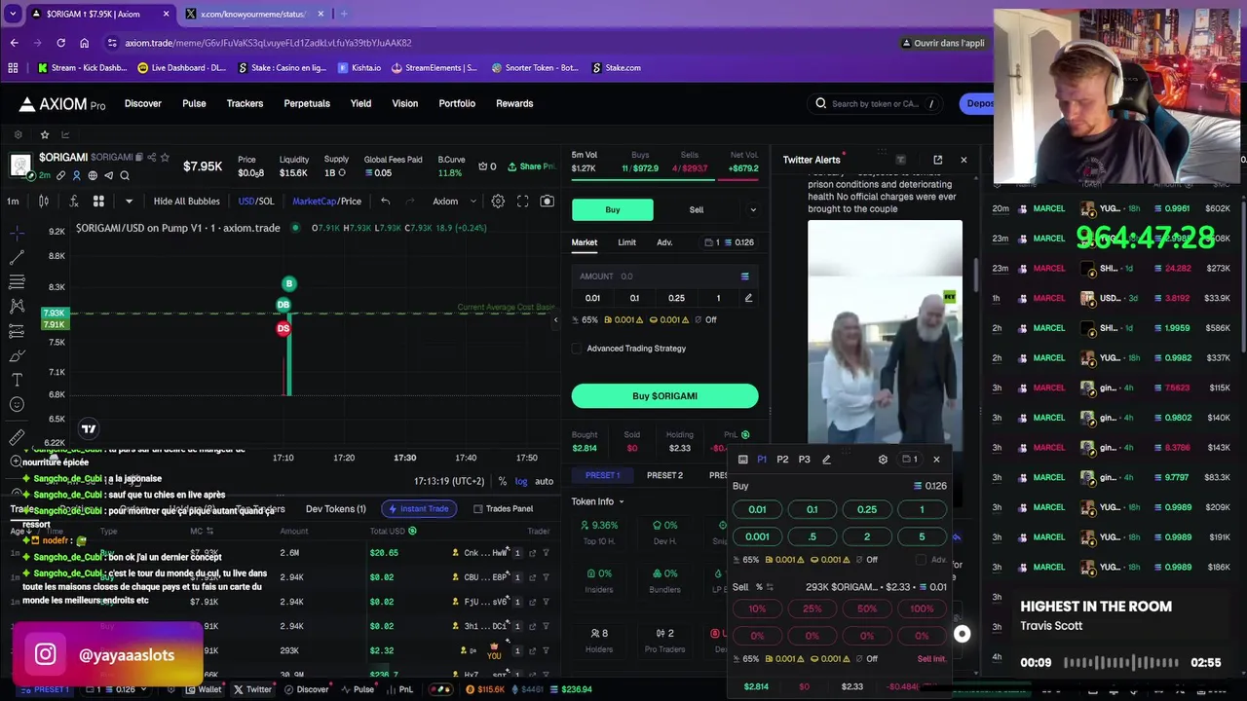Check the Adv. box in instant trade panel
1247x701 pixels.
point(921,560)
